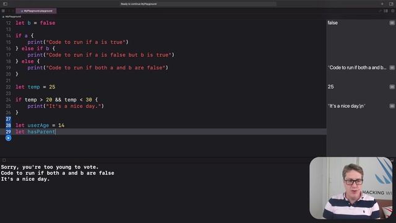Click 'if a {' on line 14

(x=25, y=36)
